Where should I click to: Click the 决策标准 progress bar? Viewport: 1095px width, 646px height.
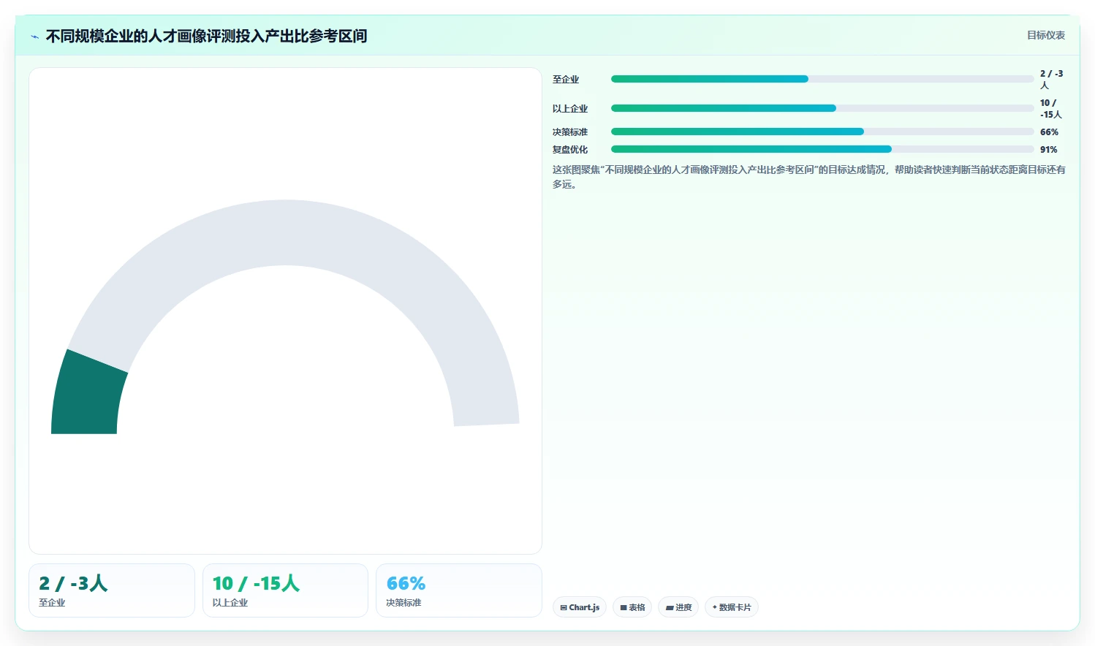click(822, 132)
